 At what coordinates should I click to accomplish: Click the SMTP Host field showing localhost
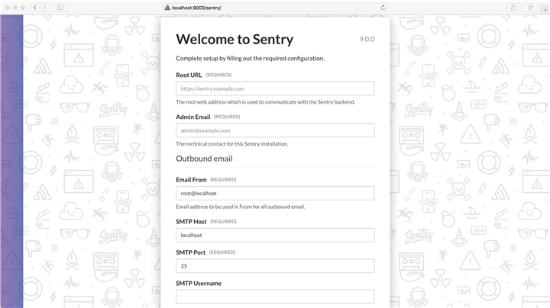[275, 236]
